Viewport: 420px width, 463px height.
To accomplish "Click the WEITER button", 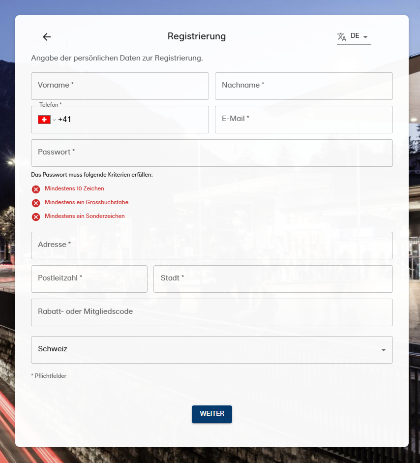I will 212,414.
